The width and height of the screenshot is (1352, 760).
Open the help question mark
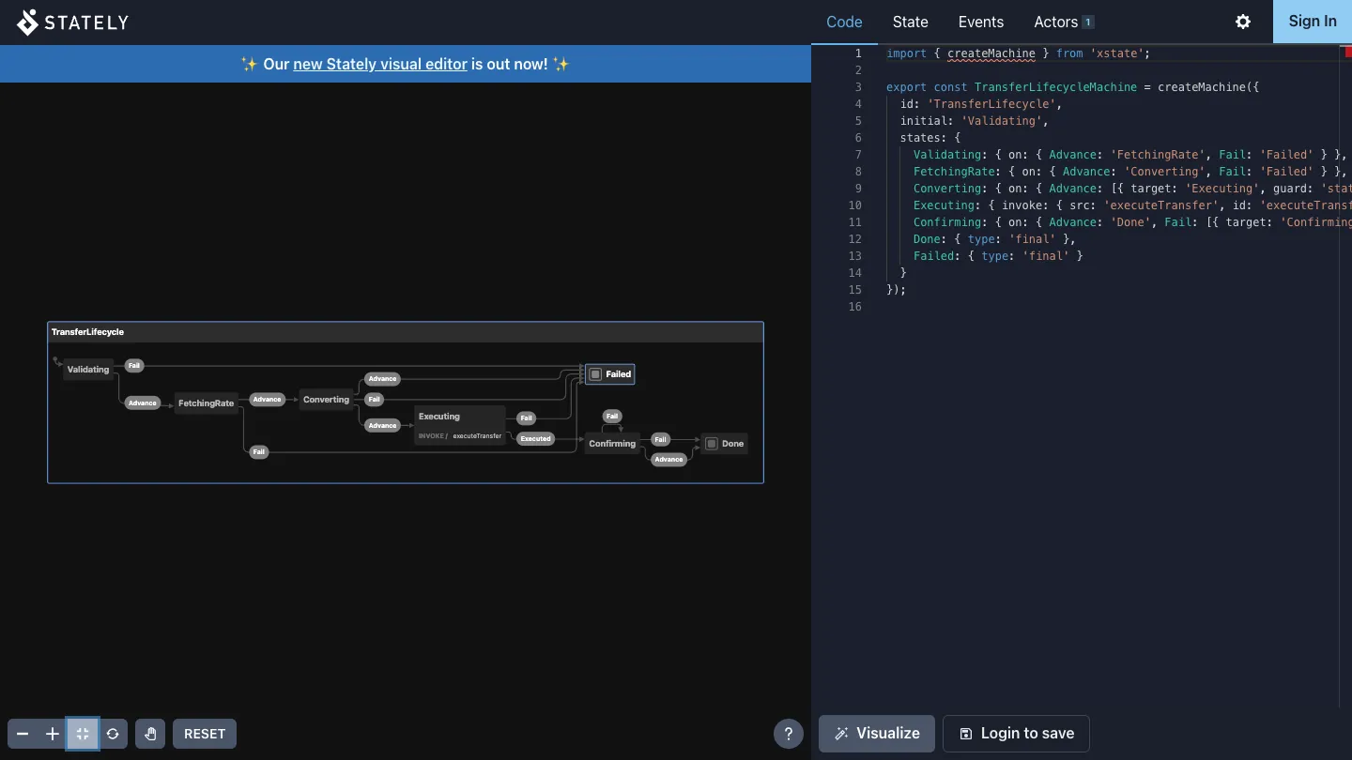(x=789, y=734)
